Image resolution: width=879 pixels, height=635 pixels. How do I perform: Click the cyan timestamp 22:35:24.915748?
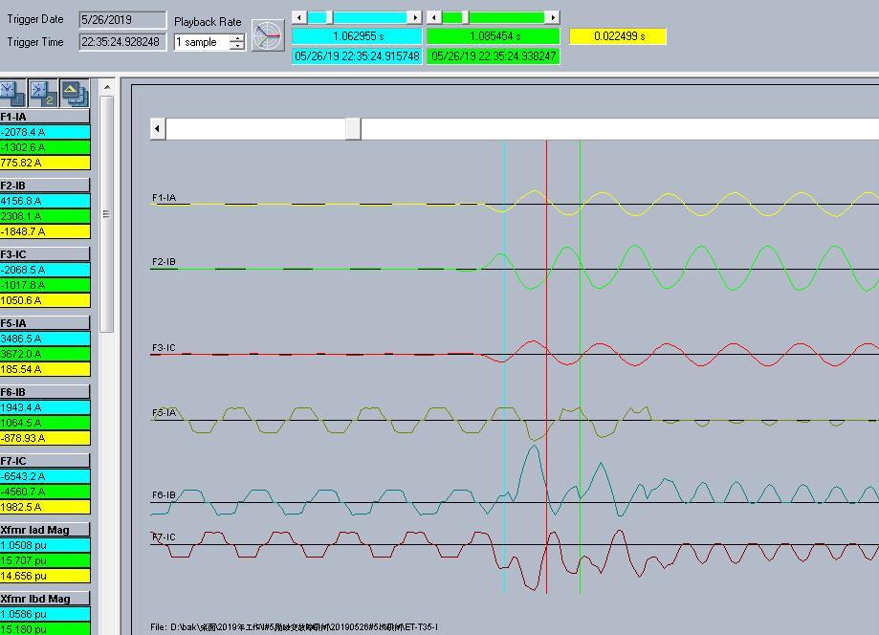pos(357,56)
